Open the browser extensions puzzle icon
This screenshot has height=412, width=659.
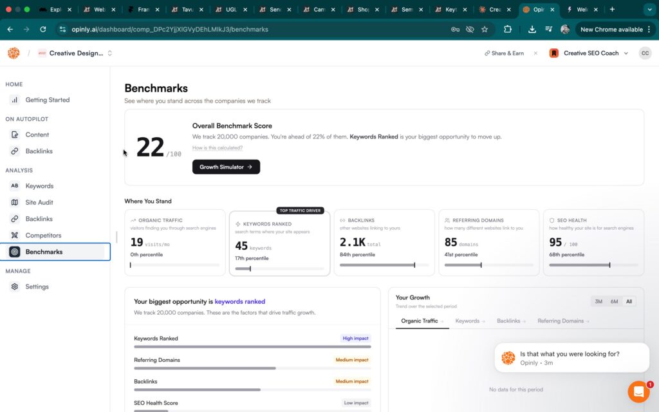pyautogui.click(x=508, y=30)
